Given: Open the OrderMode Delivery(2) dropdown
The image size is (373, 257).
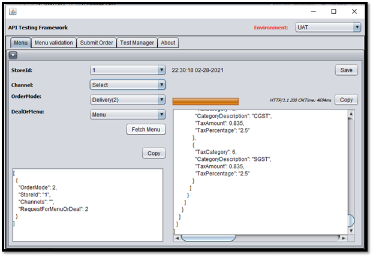Looking at the screenshot, I should click(128, 100).
